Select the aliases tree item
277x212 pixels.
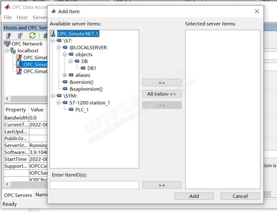[83, 75]
